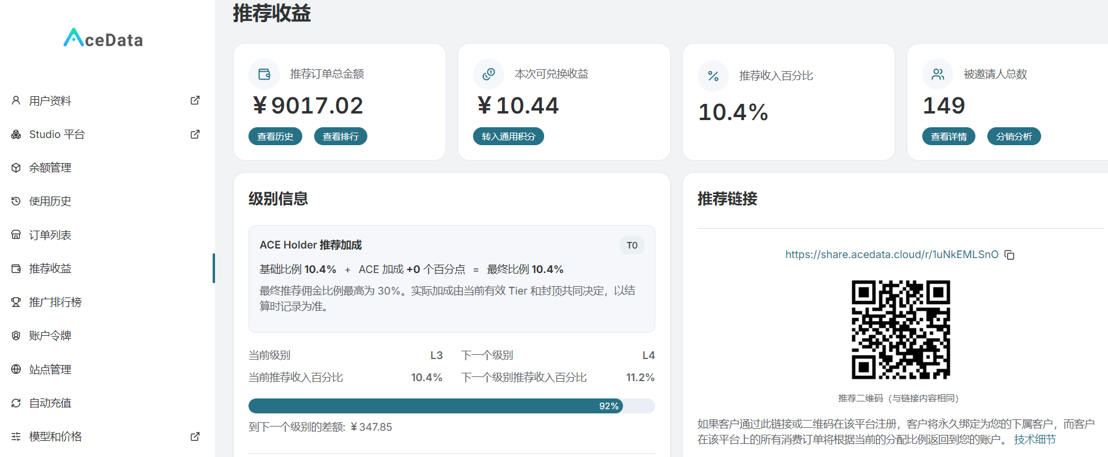This screenshot has width=1108, height=457.
Task: Click the 余额管理 cube icon in sidebar
Action: click(16, 168)
